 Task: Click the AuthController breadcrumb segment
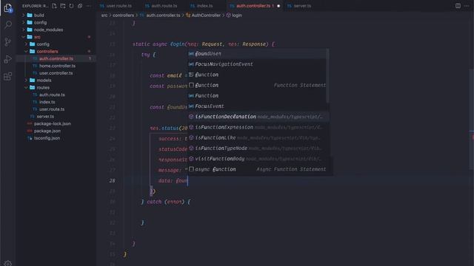tap(206, 15)
